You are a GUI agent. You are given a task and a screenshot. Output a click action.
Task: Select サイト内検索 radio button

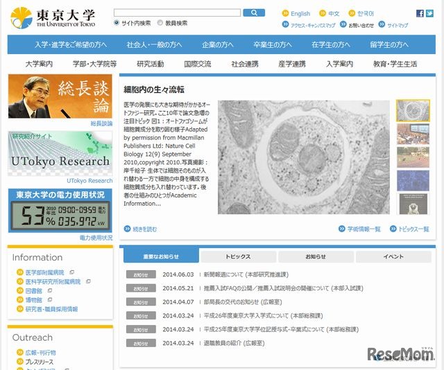pos(117,23)
